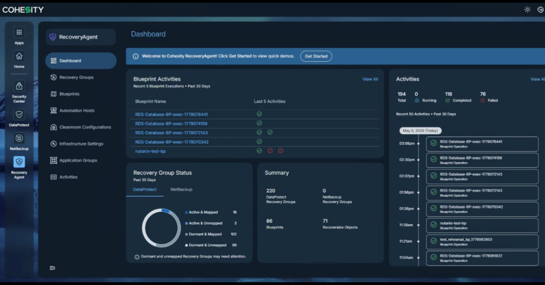Image resolution: width=545 pixels, height=285 pixels.
Task: Open RDS-Database-BP-exec-1778061822 activity card
Action: click(x=482, y=258)
